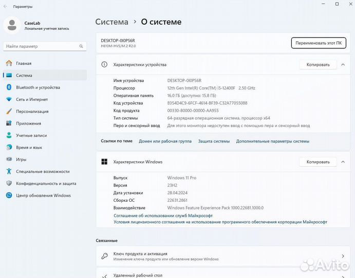Select Игры in the sidebar

coord(45,159)
